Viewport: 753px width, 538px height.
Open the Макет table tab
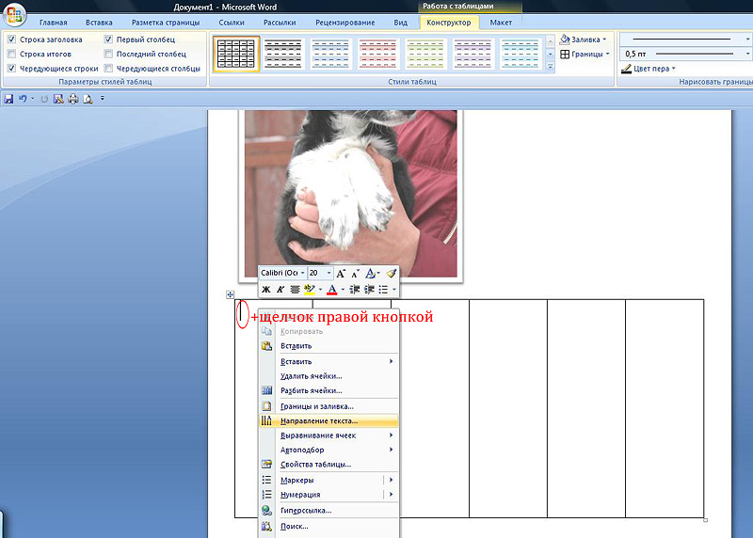(x=501, y=23)
